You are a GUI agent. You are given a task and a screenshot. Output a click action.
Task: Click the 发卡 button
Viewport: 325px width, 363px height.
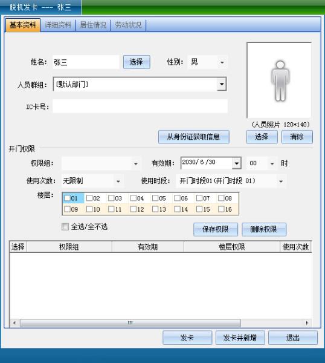(187, 338)
